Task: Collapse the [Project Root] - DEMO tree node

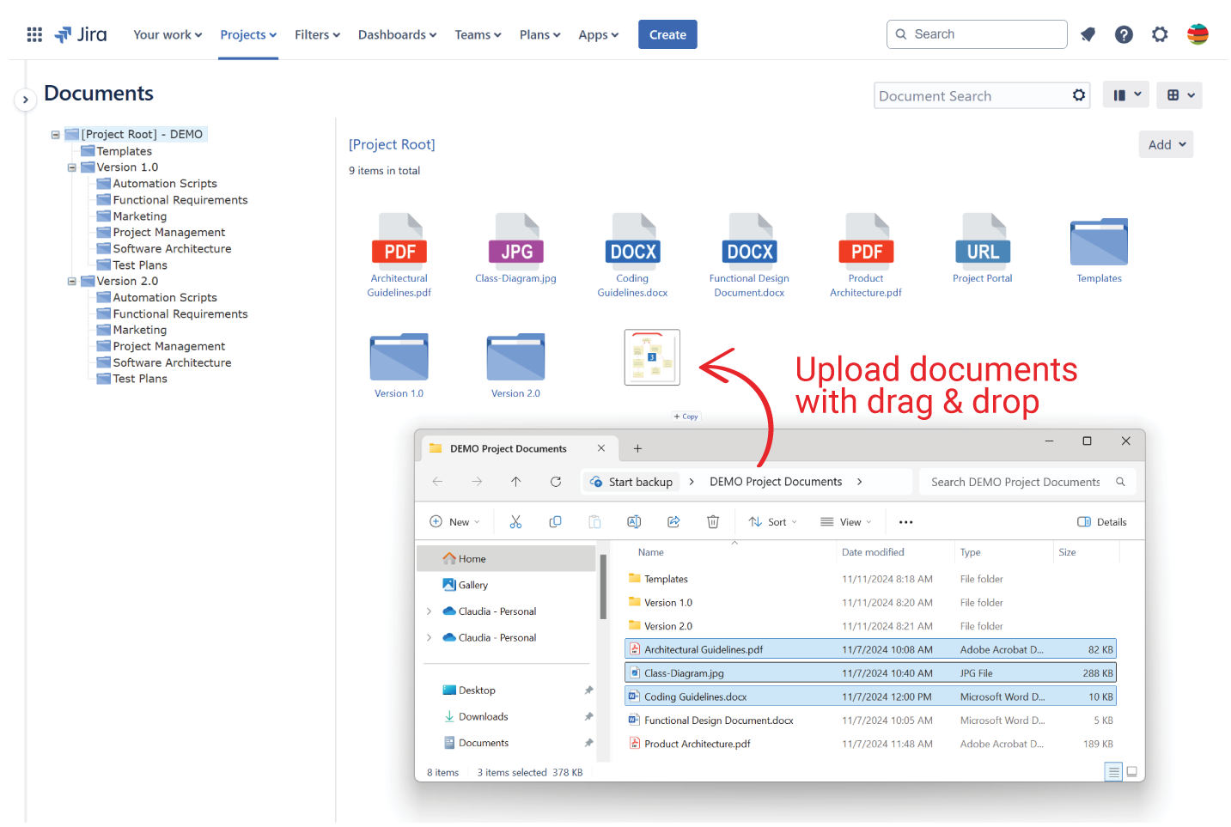Action: [x=54, y=134]
